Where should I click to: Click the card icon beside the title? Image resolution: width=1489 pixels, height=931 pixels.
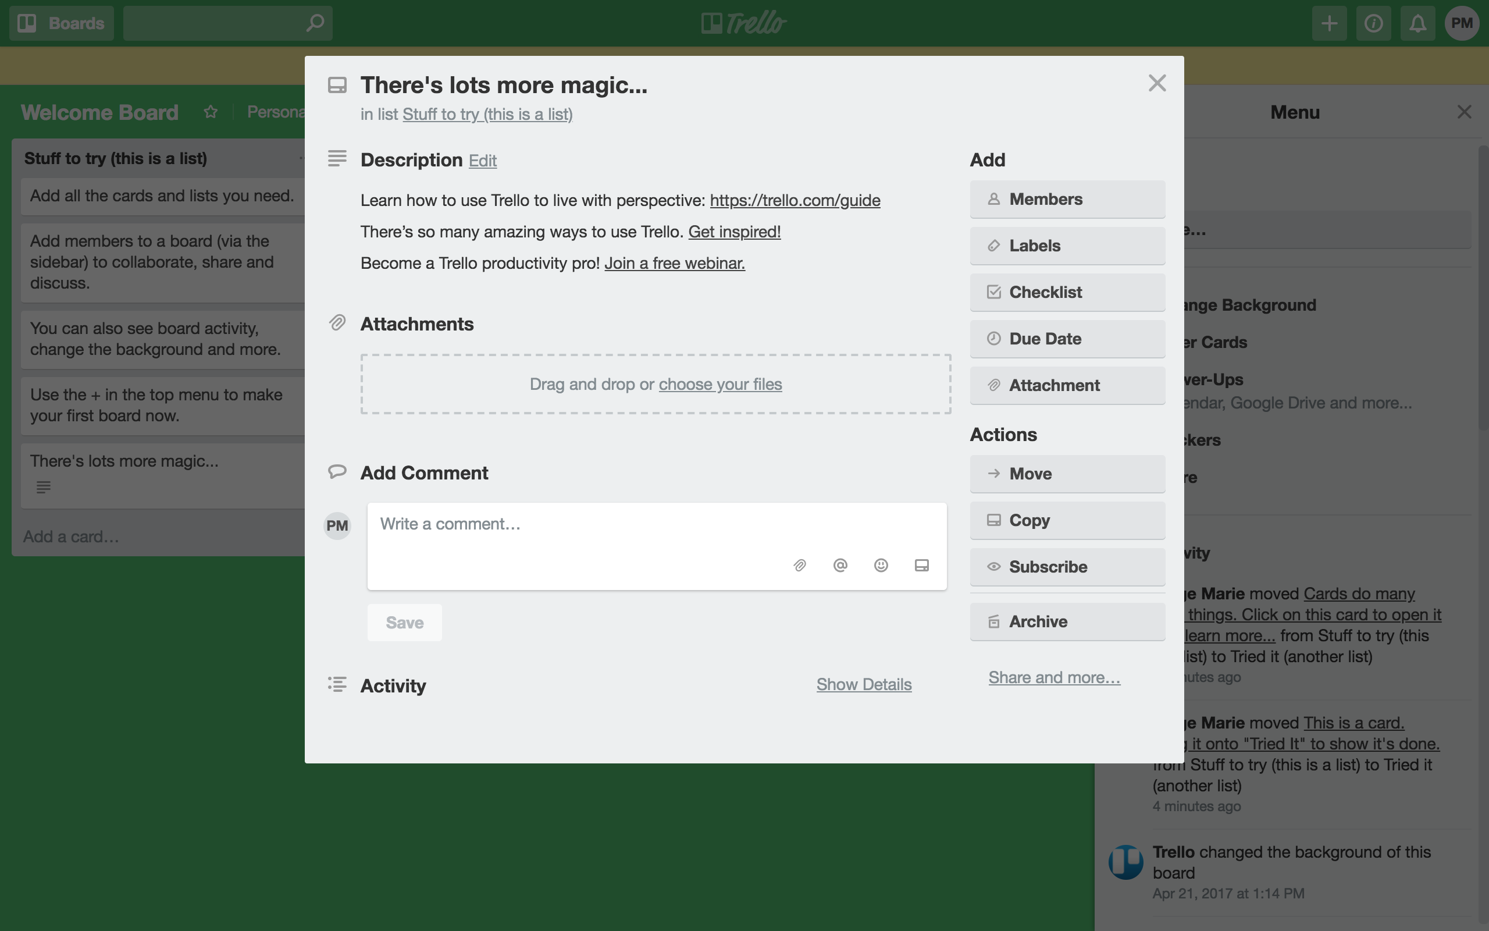coord(337,85)
